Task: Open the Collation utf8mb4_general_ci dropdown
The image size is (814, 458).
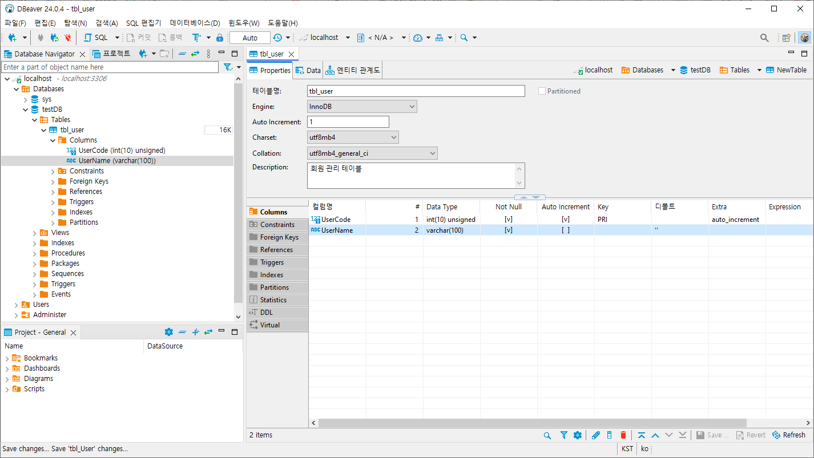Action: [x=372, y=153]
